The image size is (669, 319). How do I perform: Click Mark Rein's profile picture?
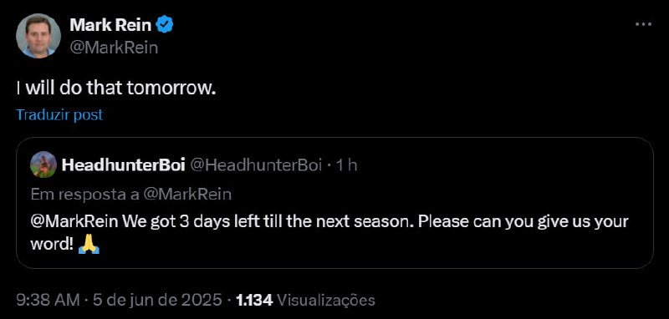[x=38, y=36]
